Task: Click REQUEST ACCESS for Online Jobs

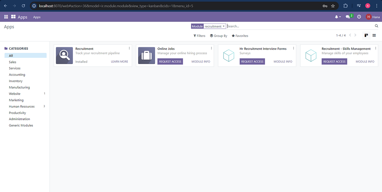Action: point(170,61)
